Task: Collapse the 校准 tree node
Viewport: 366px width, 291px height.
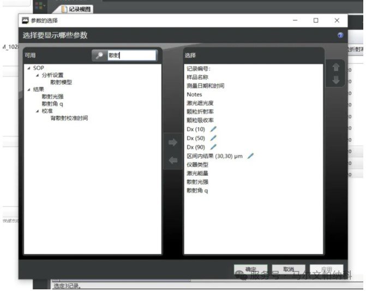Action: (37, 111)
